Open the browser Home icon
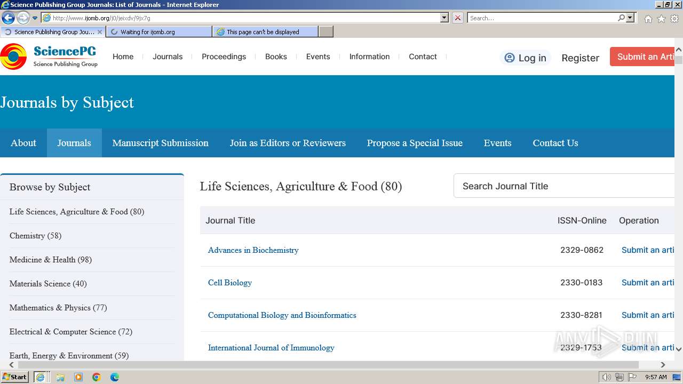Viewport: 683px width, 384px height. click(648, 19)
